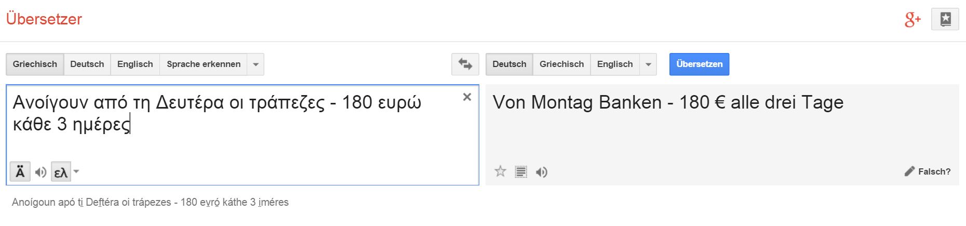Clear the source text with X
Image resolution: width=966 pixels, height=226 pixels.
(467, 97)
